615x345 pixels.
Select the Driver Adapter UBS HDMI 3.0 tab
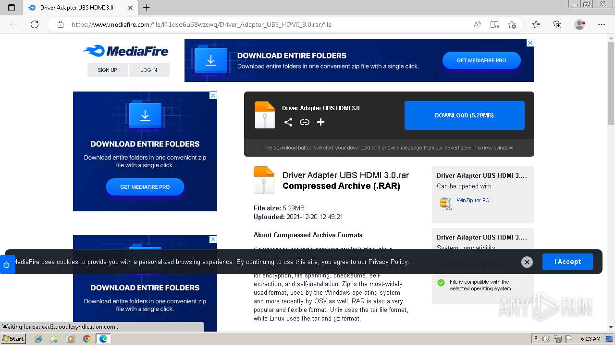point(81,8)
